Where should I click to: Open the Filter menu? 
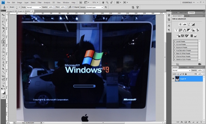coord(39,2)
